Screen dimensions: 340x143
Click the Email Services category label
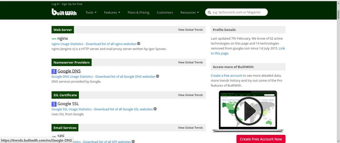pyautogui.click(x=65, y=128)
